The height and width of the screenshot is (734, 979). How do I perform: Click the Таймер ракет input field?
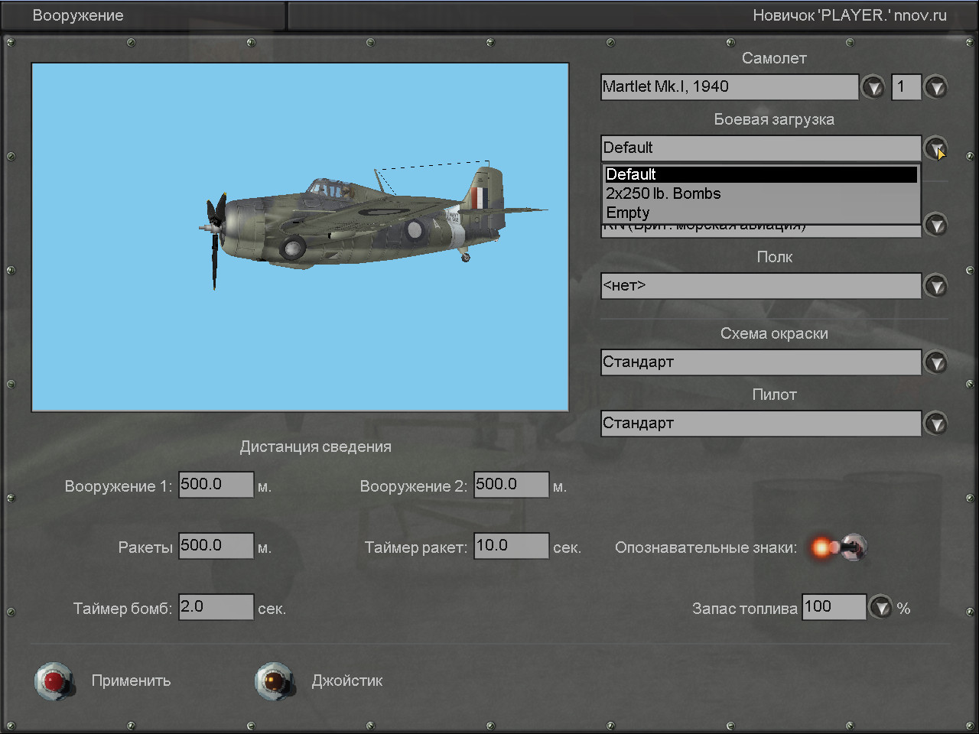[x=511, y=546]
